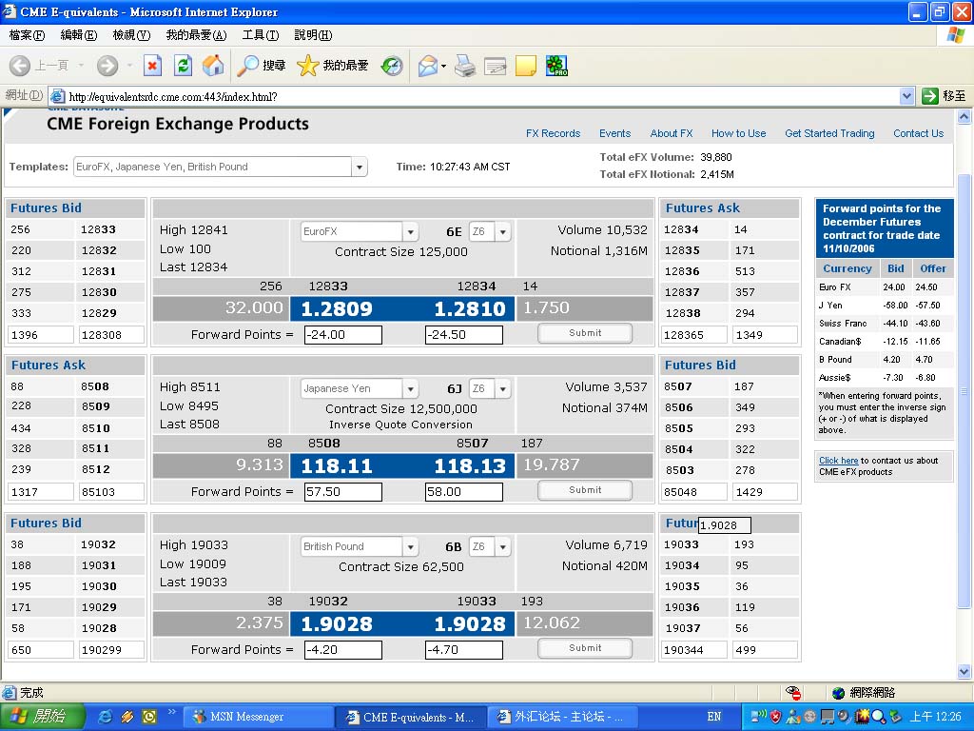
Task: Follow the 'Click here' contact link
Action: pyautogui.click(x=839, y=461)
